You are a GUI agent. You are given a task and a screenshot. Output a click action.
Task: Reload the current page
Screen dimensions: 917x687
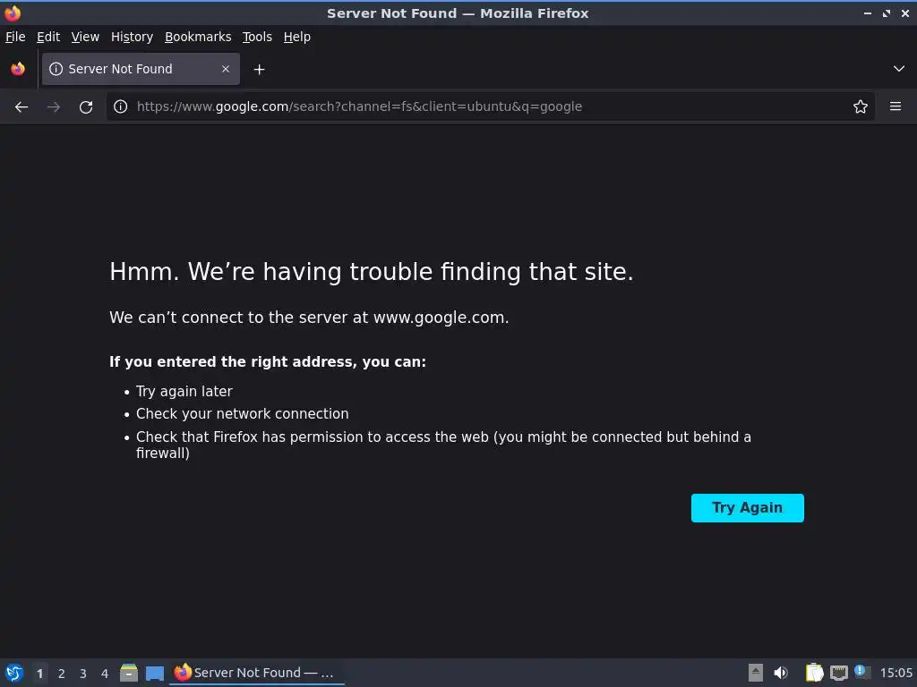(86, 106)
